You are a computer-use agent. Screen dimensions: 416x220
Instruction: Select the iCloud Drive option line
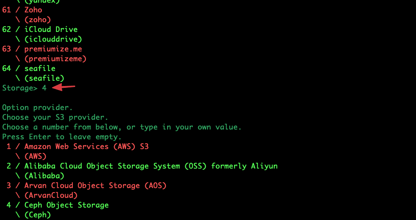[x=51, y=29]
